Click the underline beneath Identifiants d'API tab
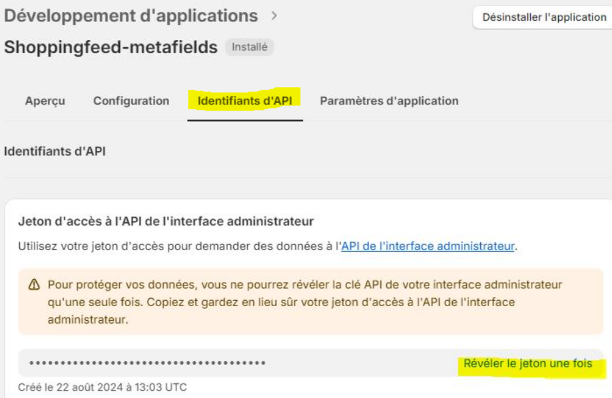 pos(245,120)
